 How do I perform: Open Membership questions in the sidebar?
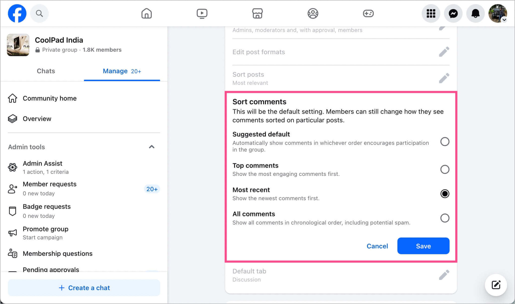(x=57, y=254)
